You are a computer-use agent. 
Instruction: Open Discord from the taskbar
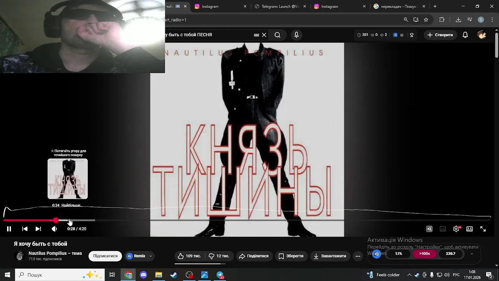(143, 275)
